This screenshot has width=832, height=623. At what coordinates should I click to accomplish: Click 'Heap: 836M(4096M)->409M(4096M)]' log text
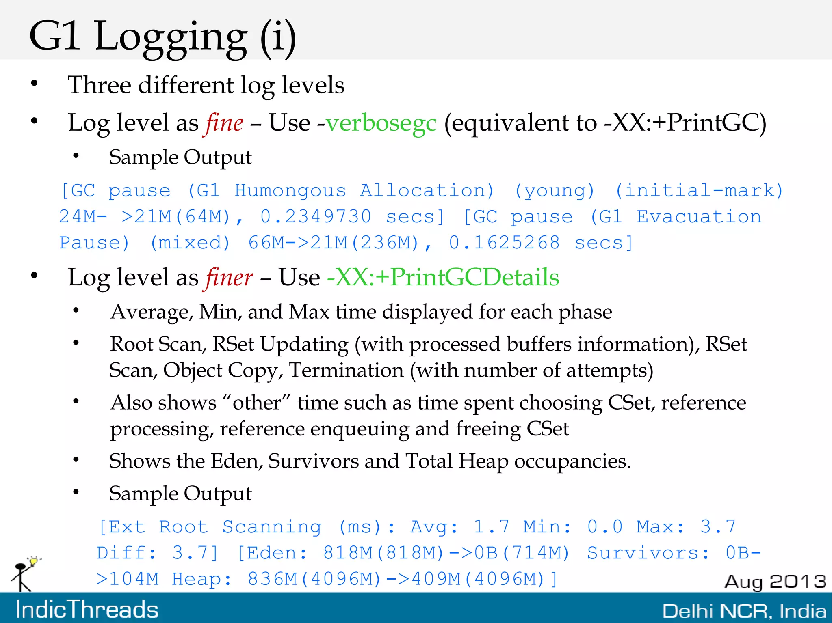point(365,579)
